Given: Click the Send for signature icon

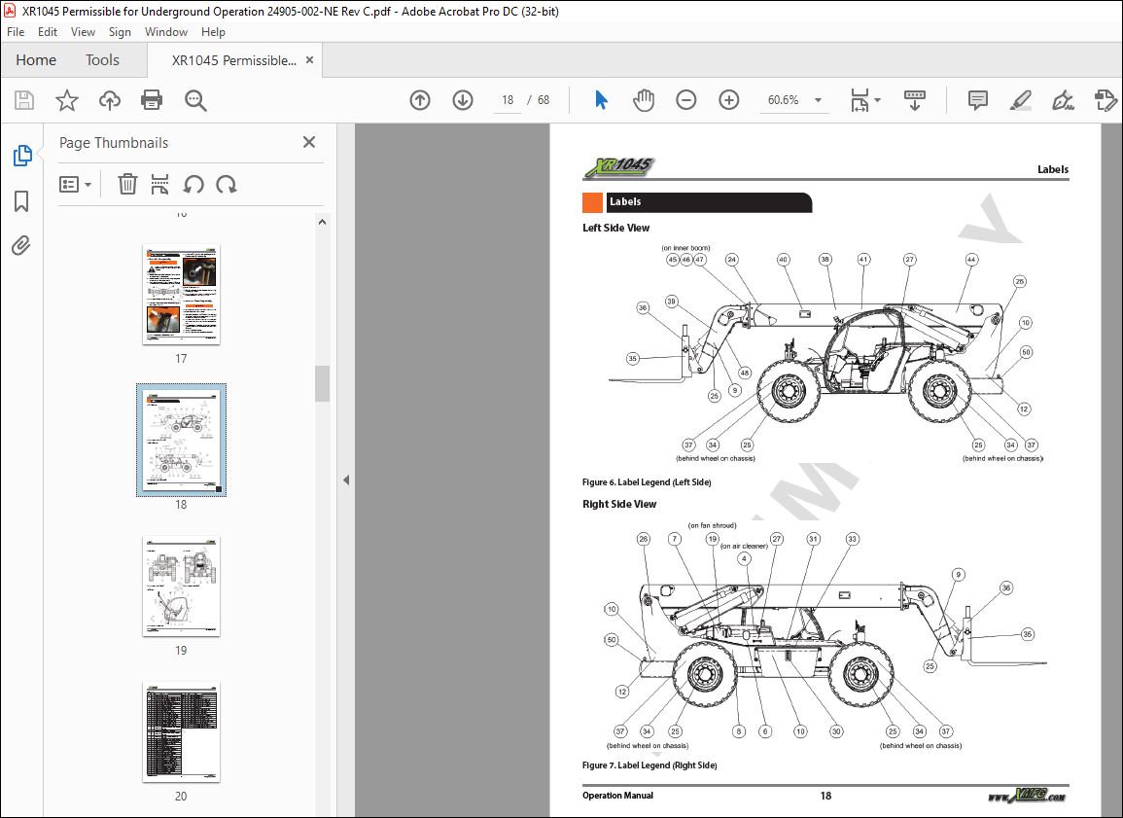Looking at the screenshot, I should (1105, 100).
